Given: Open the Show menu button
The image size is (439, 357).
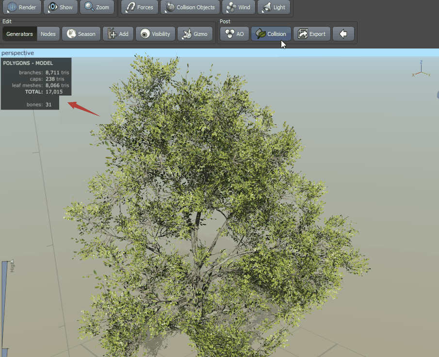Looking at the screenshot, I should (61, 7).
